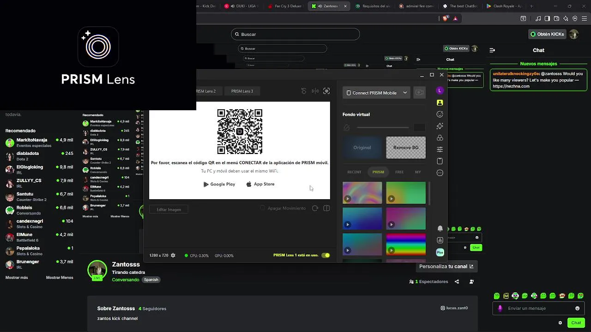Click the Brave shield icon in address bar
The width and height of the screenshot is (591, 332).
[446, 18]
